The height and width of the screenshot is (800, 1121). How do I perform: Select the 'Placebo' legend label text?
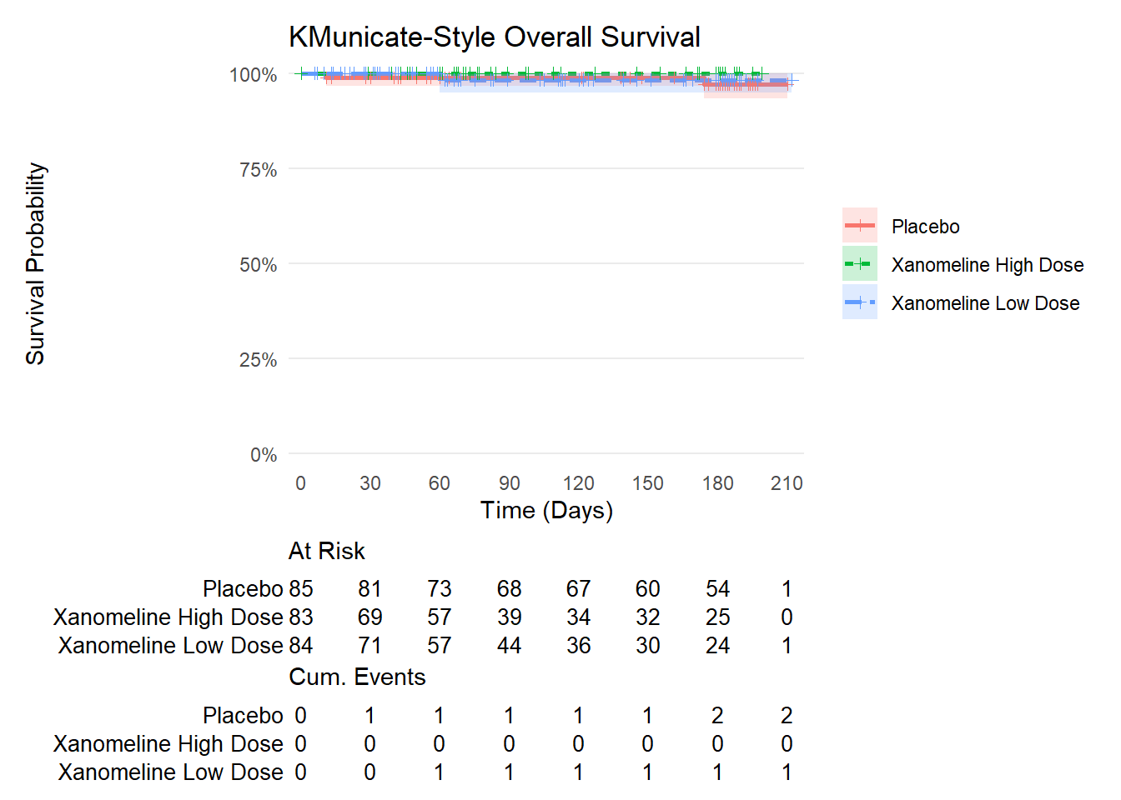click(925, 227)
